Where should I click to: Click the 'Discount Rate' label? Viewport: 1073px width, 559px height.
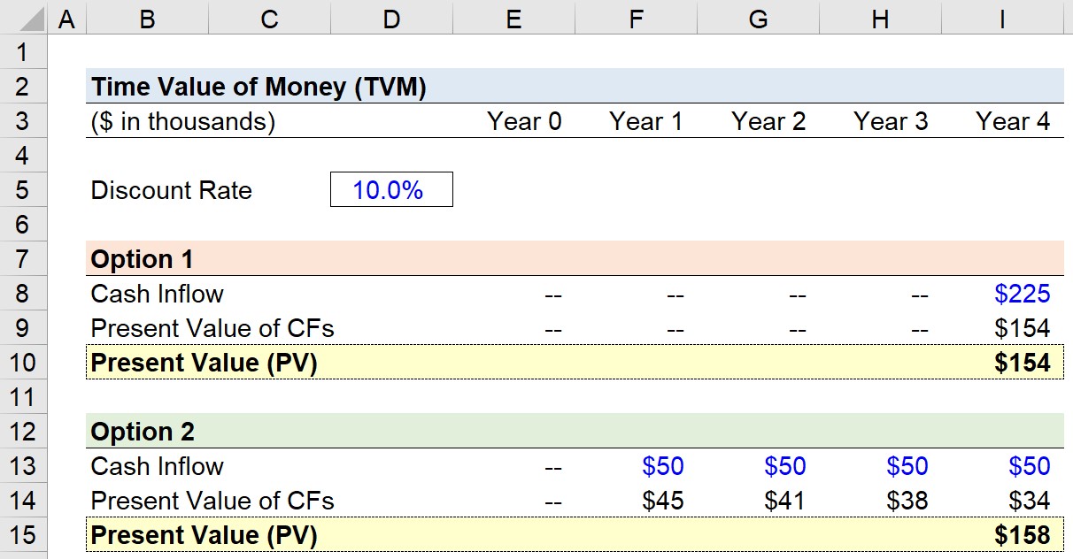coord(172,190)
